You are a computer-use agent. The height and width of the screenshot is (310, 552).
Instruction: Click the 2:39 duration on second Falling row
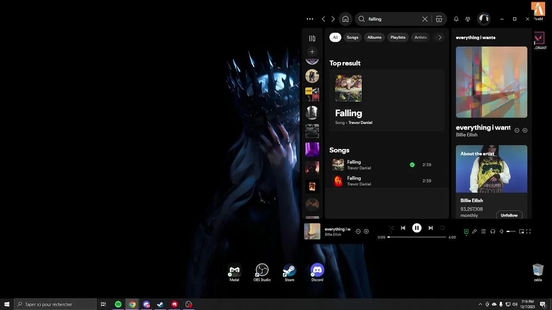427,181
